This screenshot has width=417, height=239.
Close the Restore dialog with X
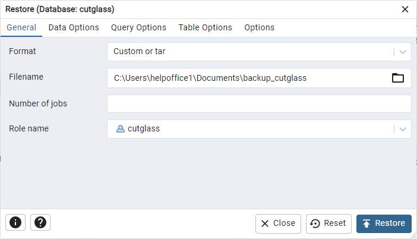click(405, 10)
